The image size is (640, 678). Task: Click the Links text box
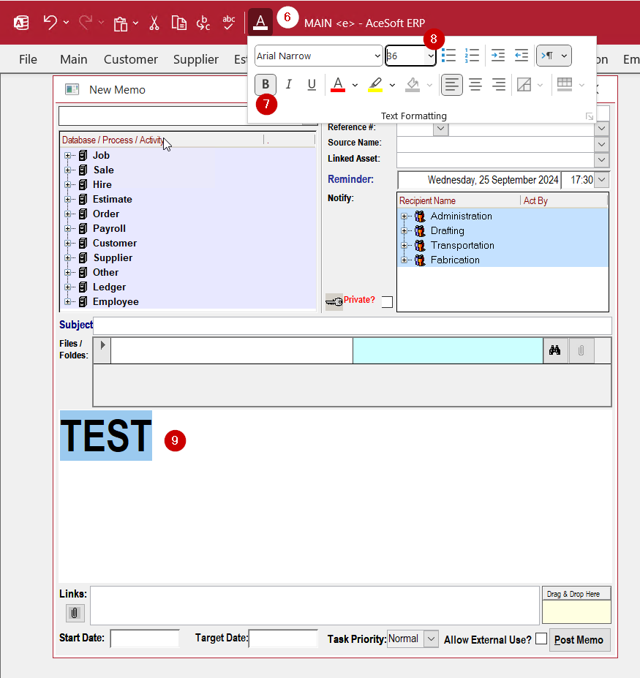point(315,606)
